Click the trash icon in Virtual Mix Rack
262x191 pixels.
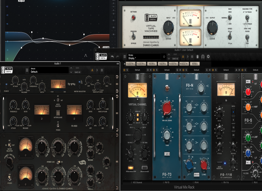click(x=197, y=57)
